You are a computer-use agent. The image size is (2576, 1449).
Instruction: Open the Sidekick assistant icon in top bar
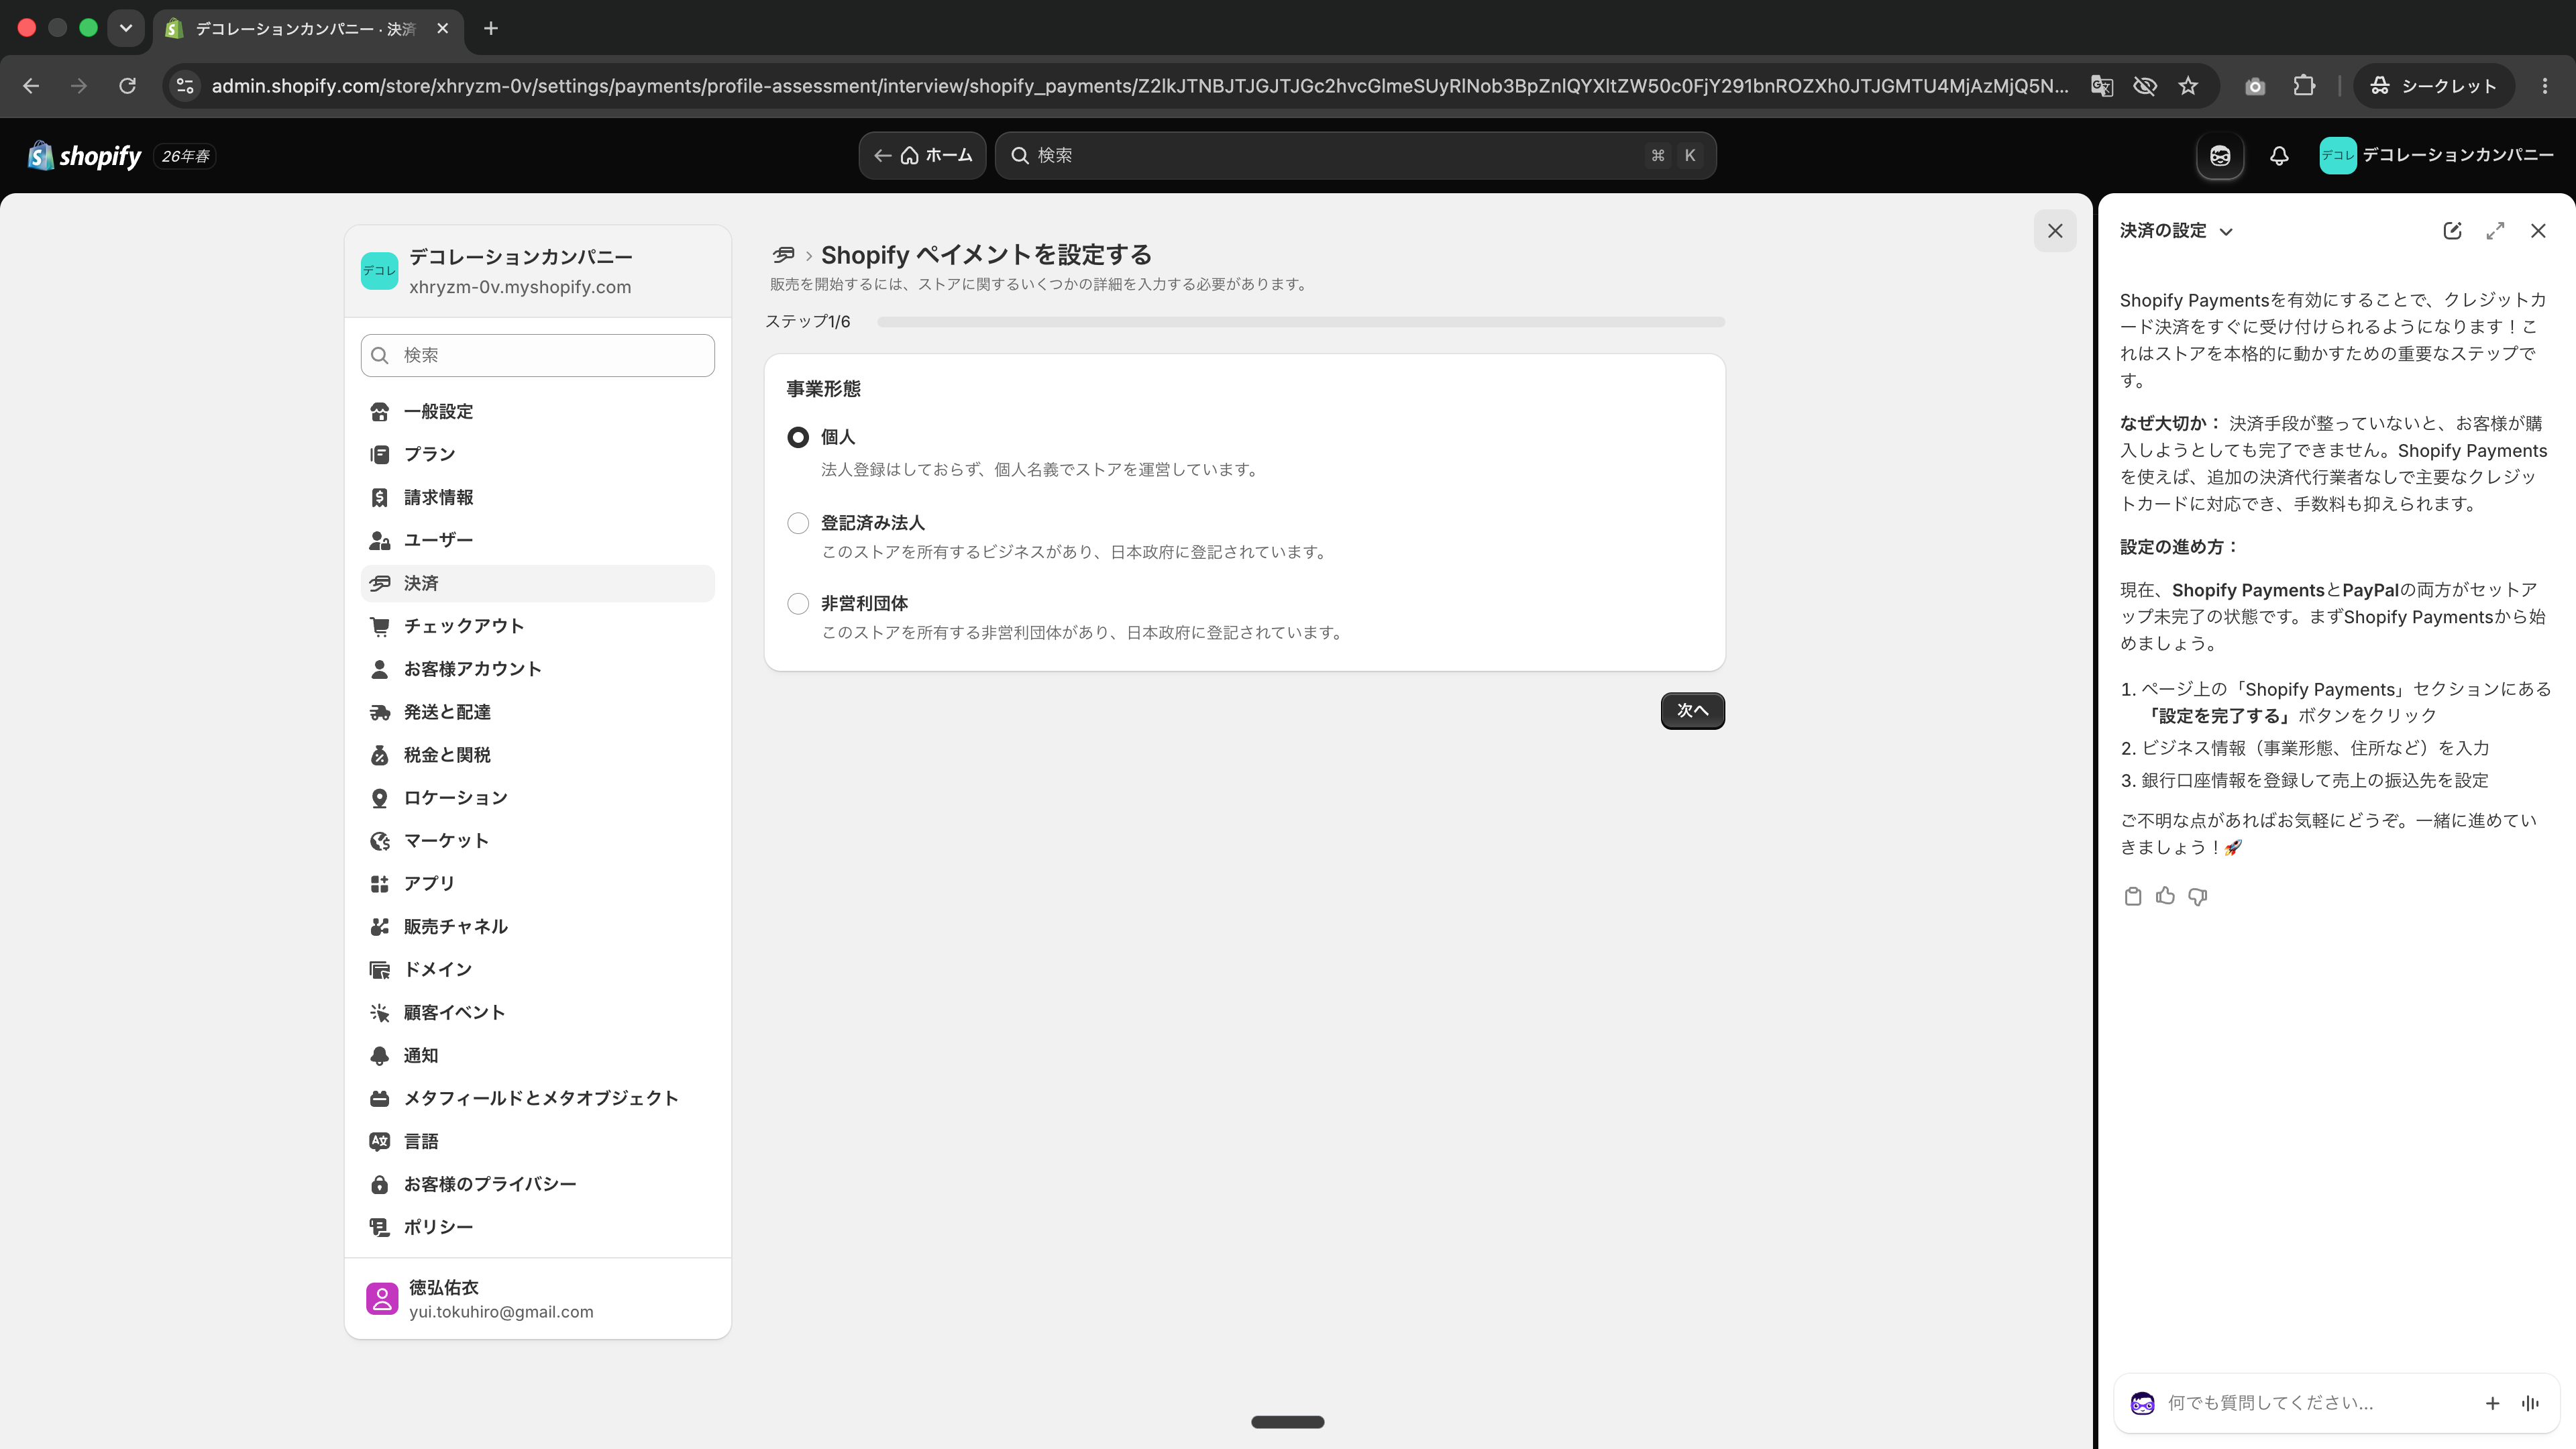pyautogui.click(x=2220, y=155)
